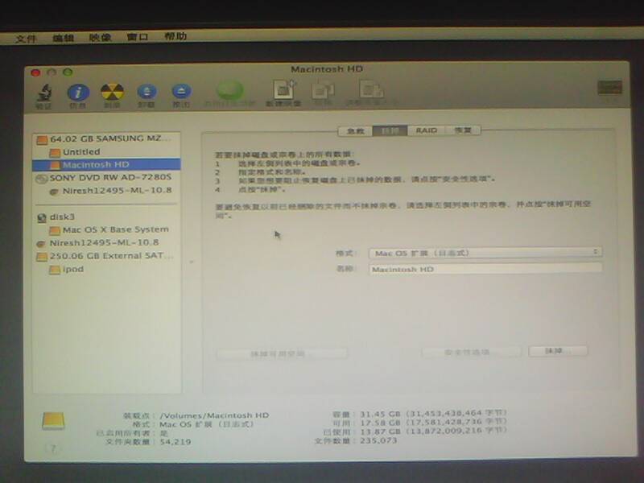Select Mac OS X Base System volume
Viewport: 644px width, 483px height.
115,229
